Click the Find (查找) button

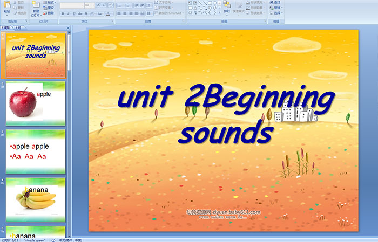coord(275,2)
